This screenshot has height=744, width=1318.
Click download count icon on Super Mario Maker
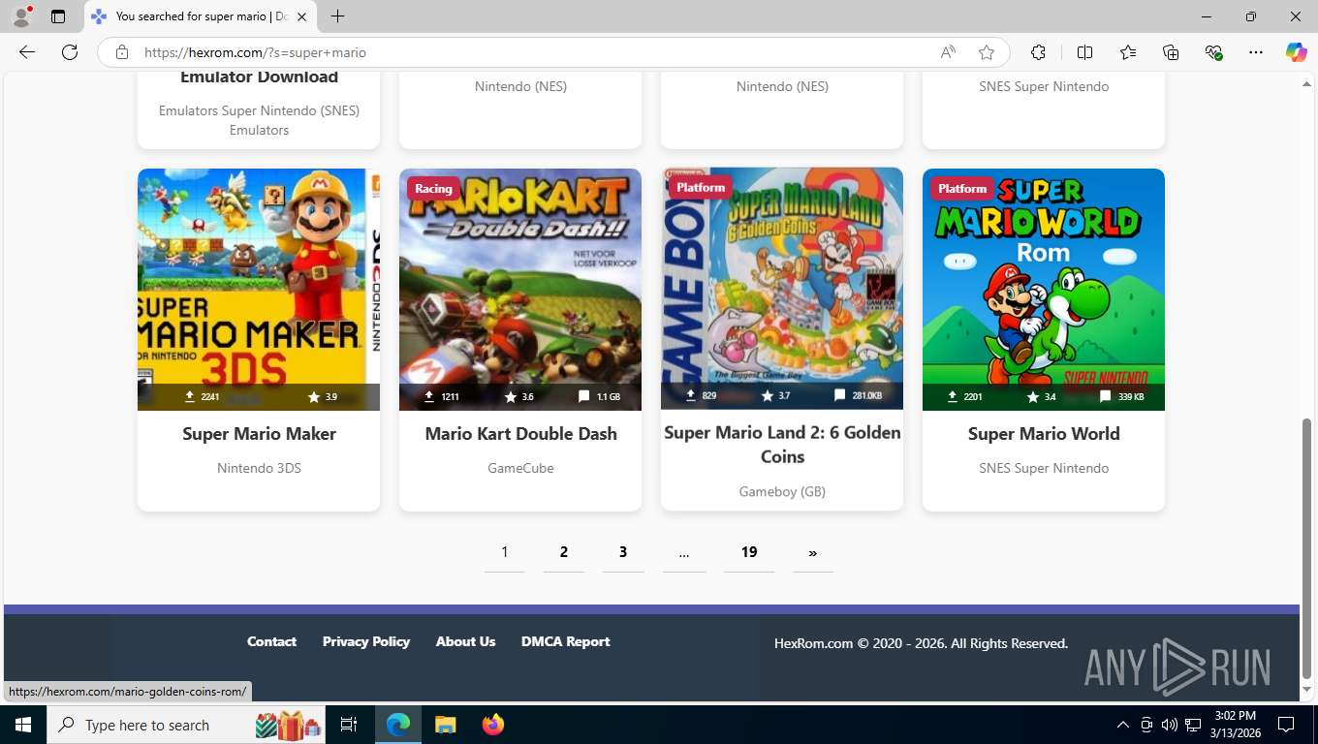pos(189,397)
